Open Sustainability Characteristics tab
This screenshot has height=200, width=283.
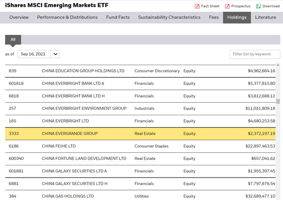pos(169,17)
